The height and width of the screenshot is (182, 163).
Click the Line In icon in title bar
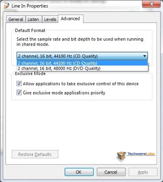click(x=6, y=6)
